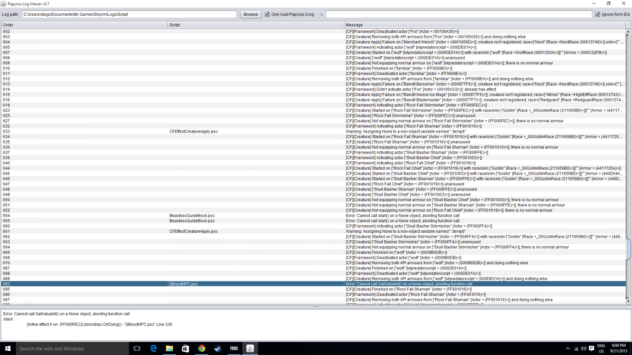
Task: Click the Task View icon
Action: click(x=137, y=348)
